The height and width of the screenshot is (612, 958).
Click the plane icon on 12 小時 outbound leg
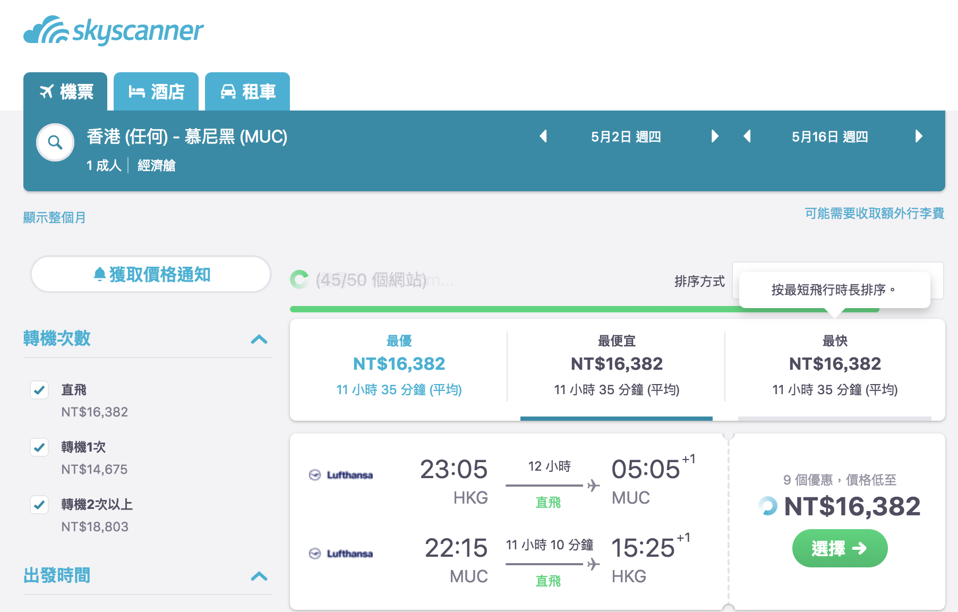point(594,486)
